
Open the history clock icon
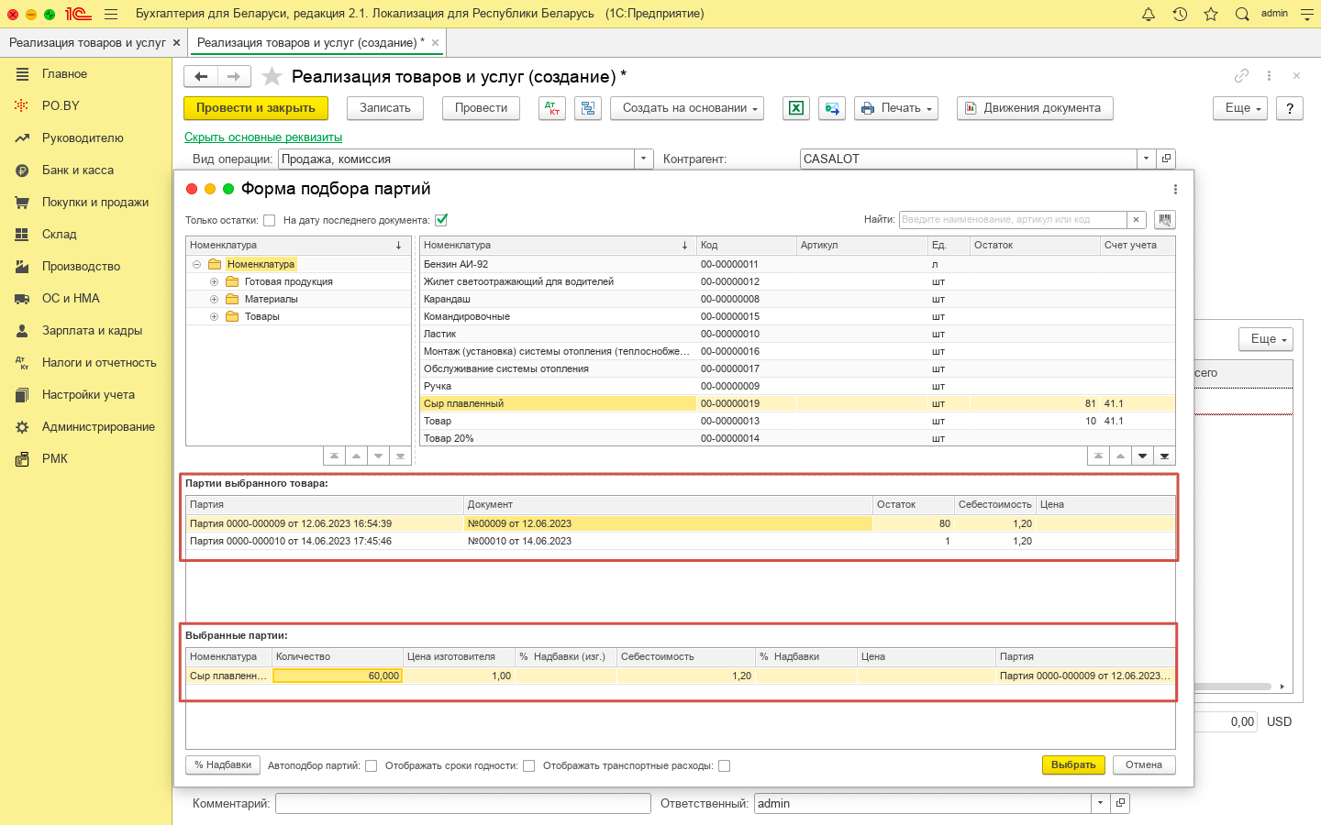1180,14
